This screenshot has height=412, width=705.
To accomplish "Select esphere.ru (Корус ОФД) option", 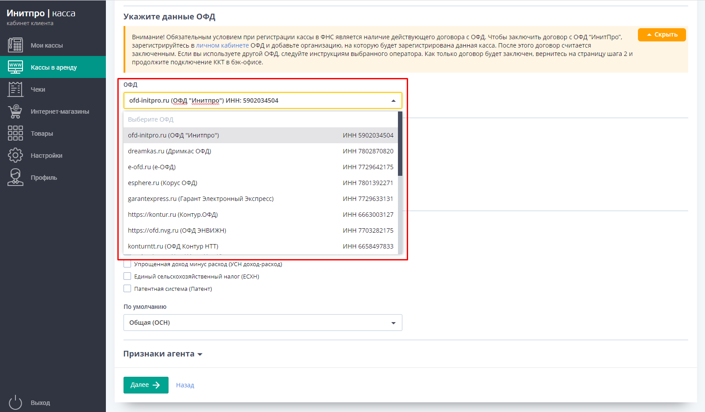I will (261, 183).
